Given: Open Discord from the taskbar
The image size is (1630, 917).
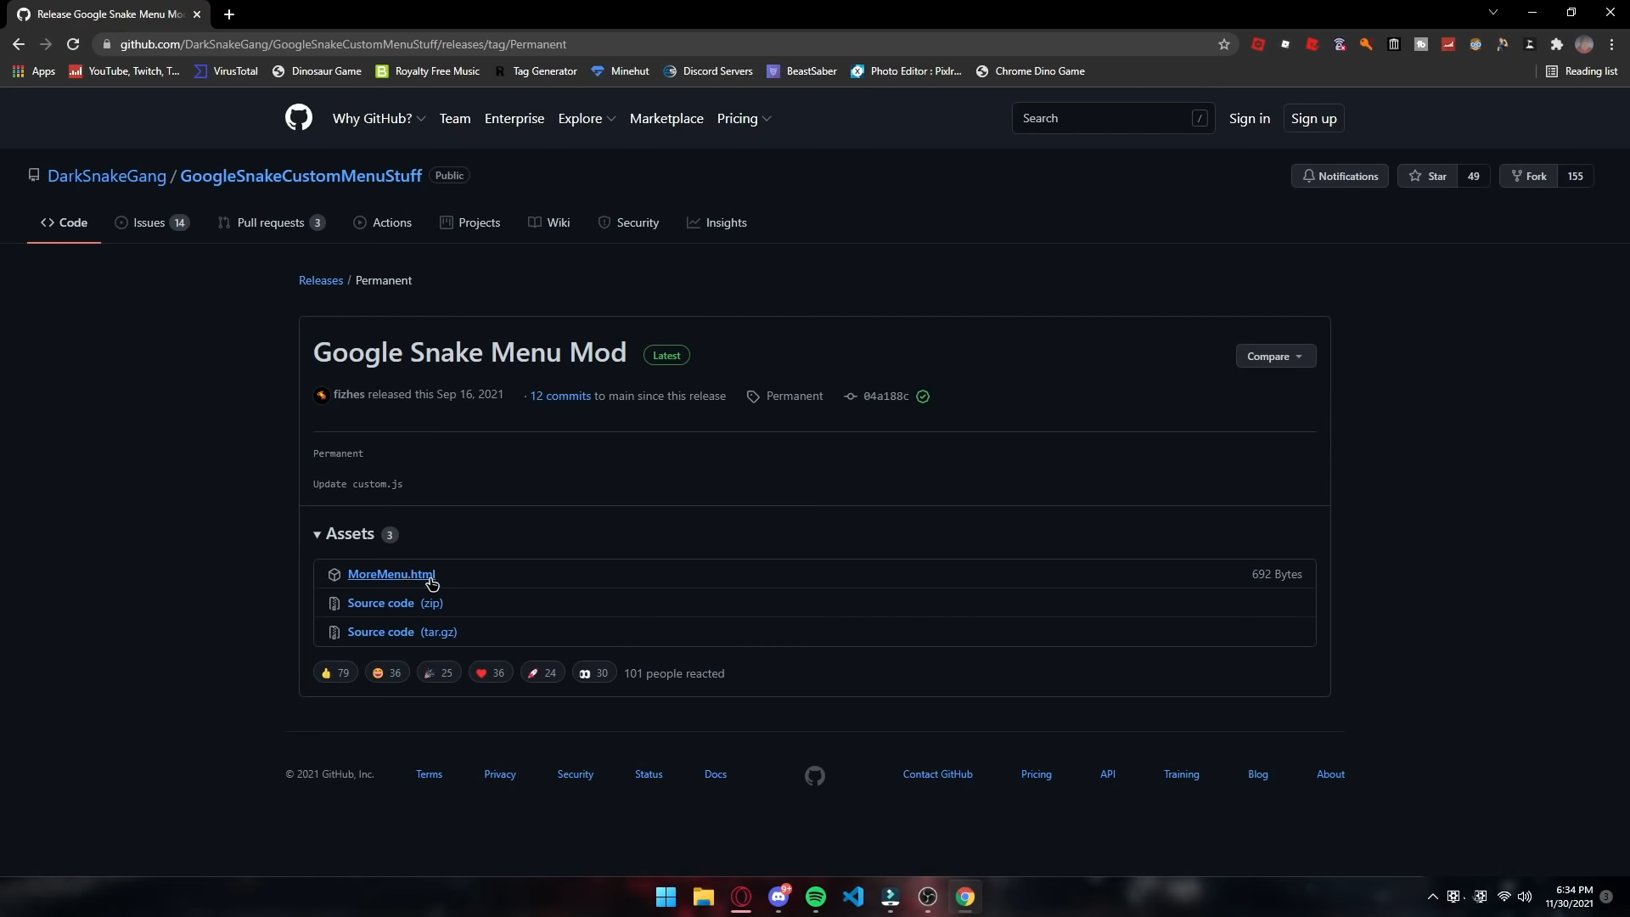Looking at the screenshot, I should 778,897.
